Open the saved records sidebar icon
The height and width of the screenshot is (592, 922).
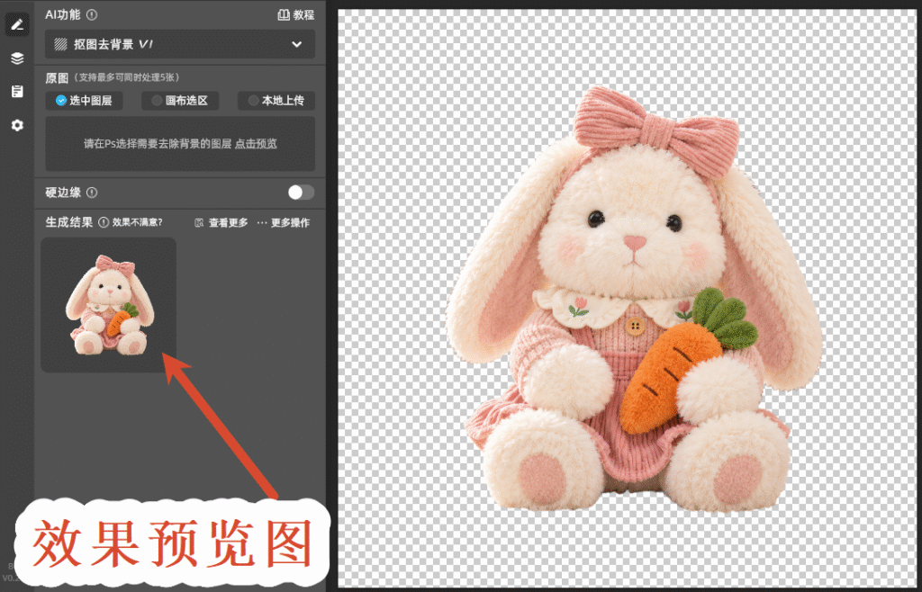[x=17, y=92]
